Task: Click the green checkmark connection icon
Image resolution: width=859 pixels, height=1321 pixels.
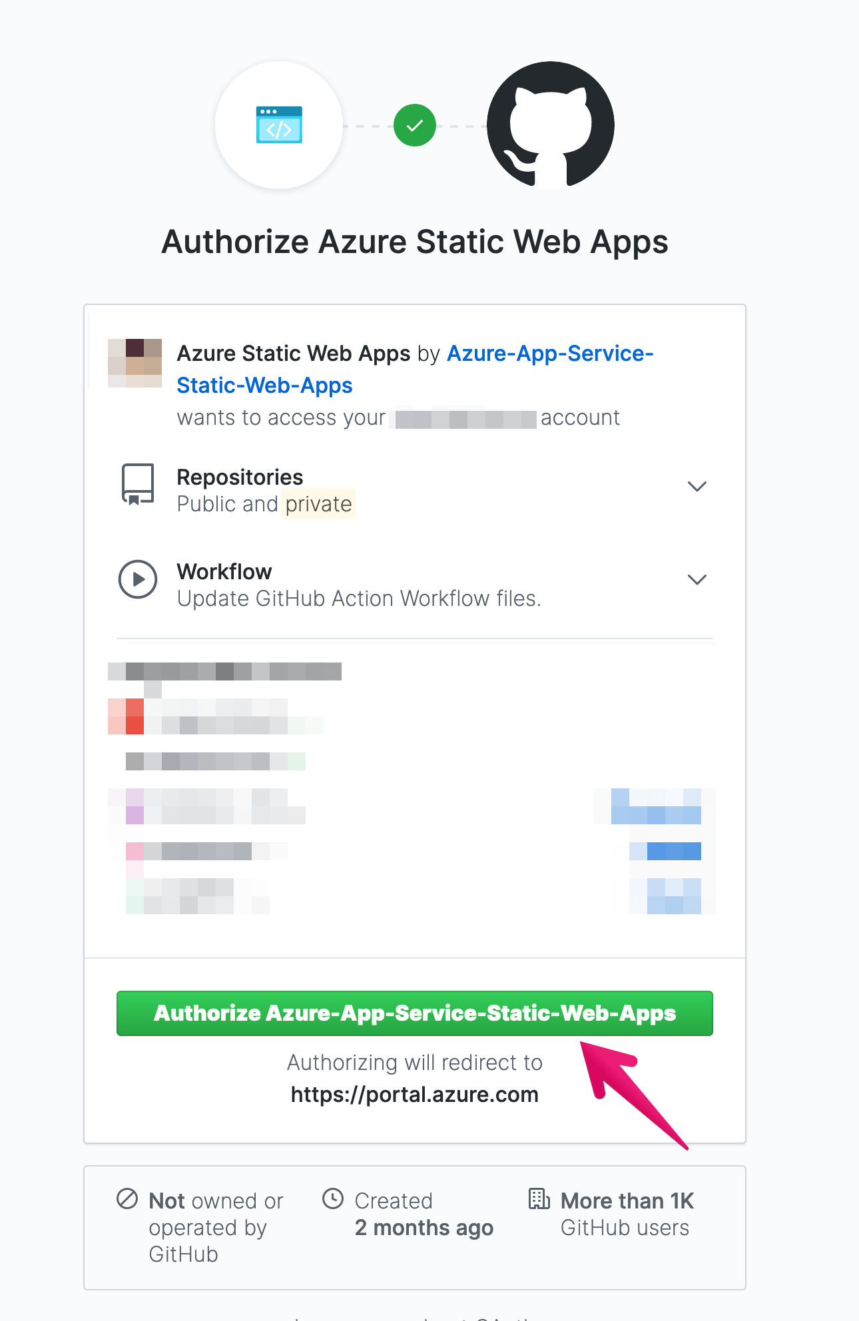Action: [x=415, y=125]
